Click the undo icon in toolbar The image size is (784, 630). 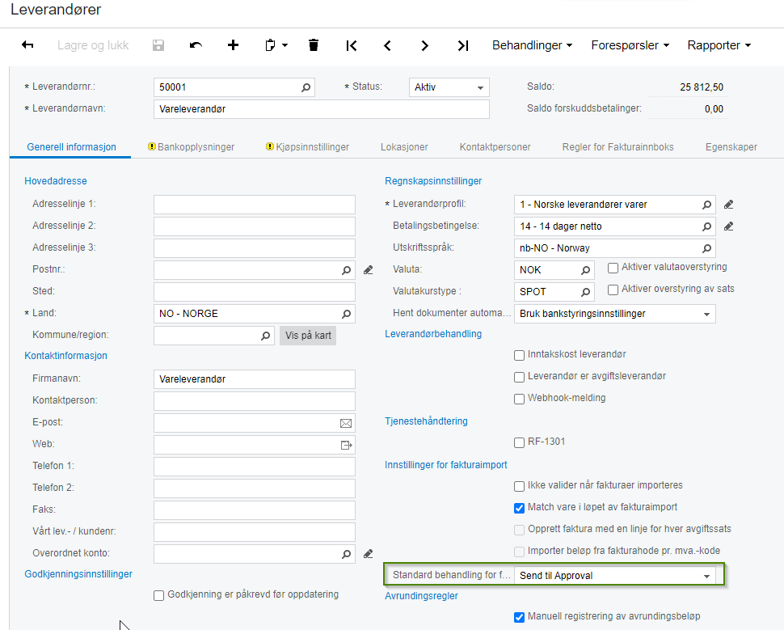pyautogui.click(x=196, y=45)
